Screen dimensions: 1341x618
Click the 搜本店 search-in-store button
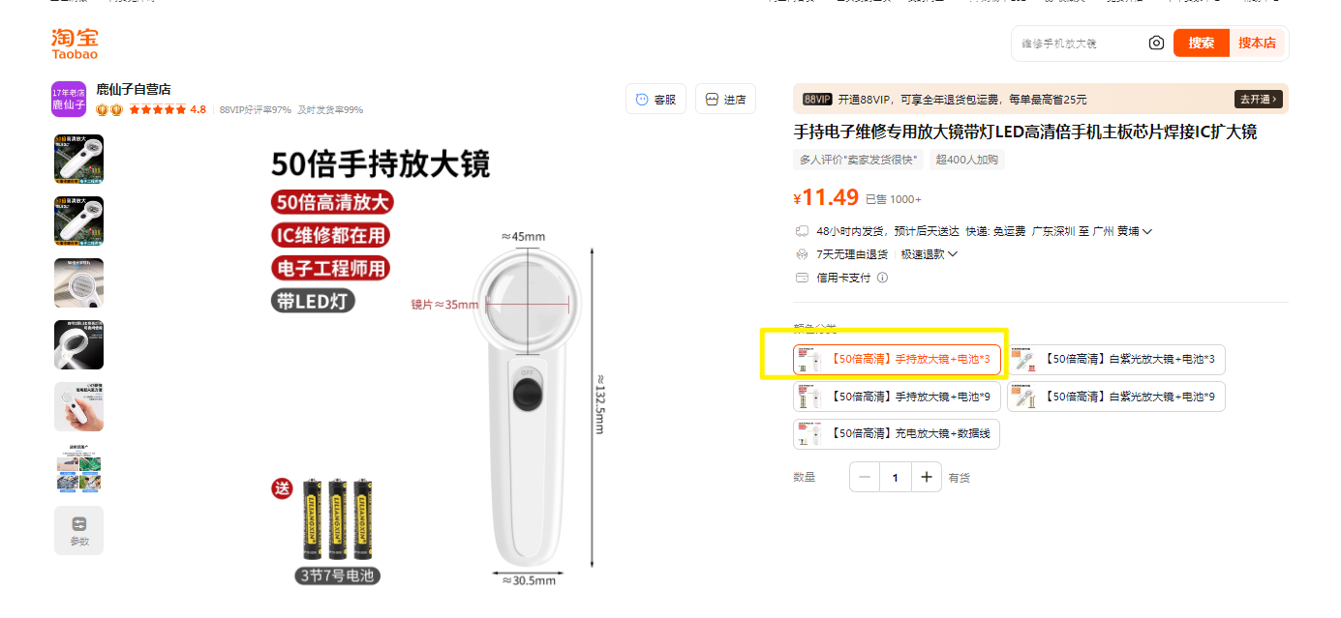coord(1258,43)
